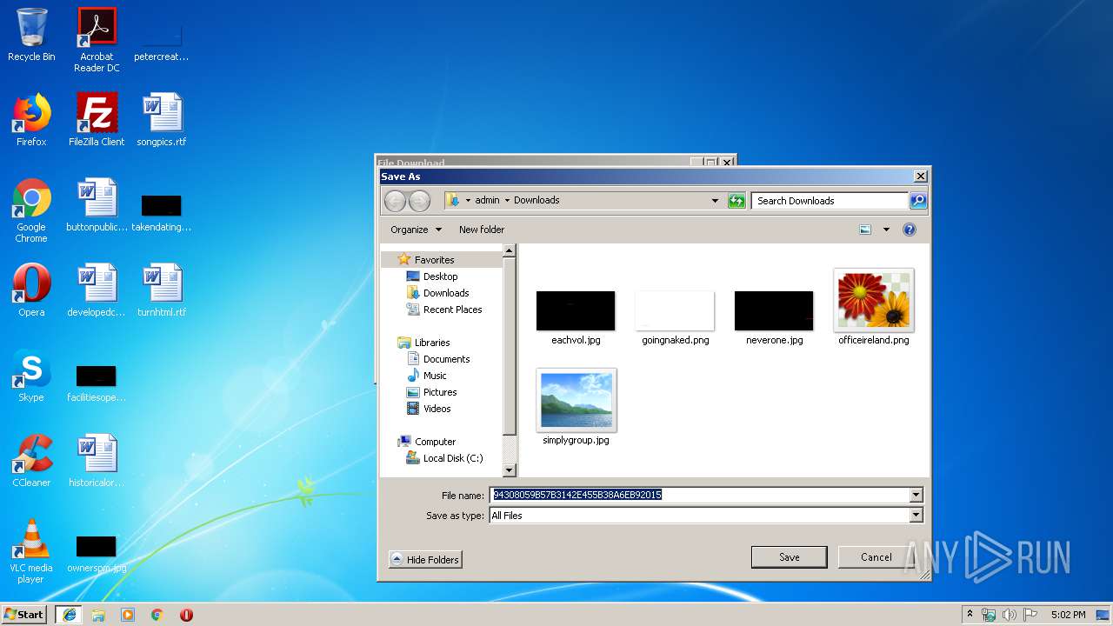1113x626 pixels.
Task: Launch Skype desktop shortcut
Action: coord(31,376)
